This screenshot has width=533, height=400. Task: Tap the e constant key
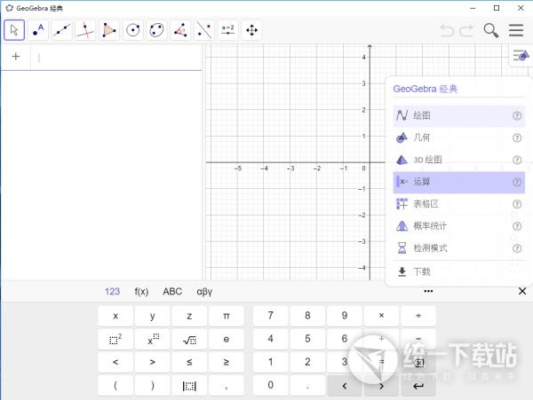[227, 339]
